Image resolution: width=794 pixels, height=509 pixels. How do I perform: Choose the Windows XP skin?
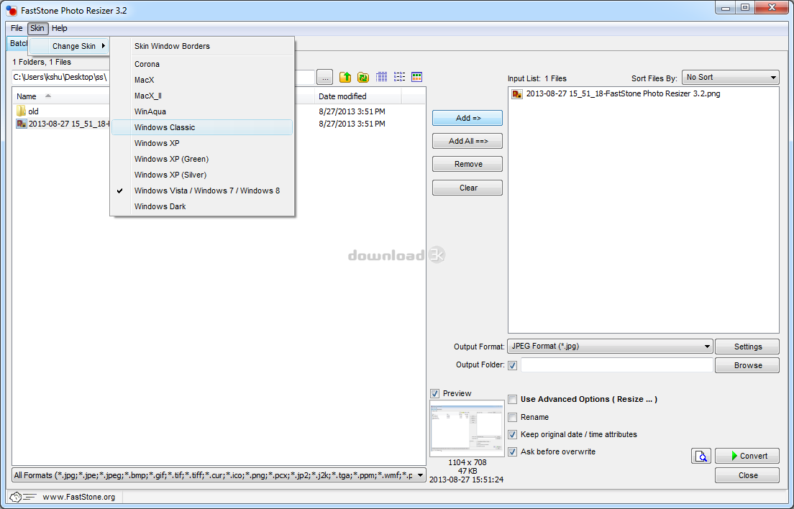pyautogui.click(x=202, y=143)
